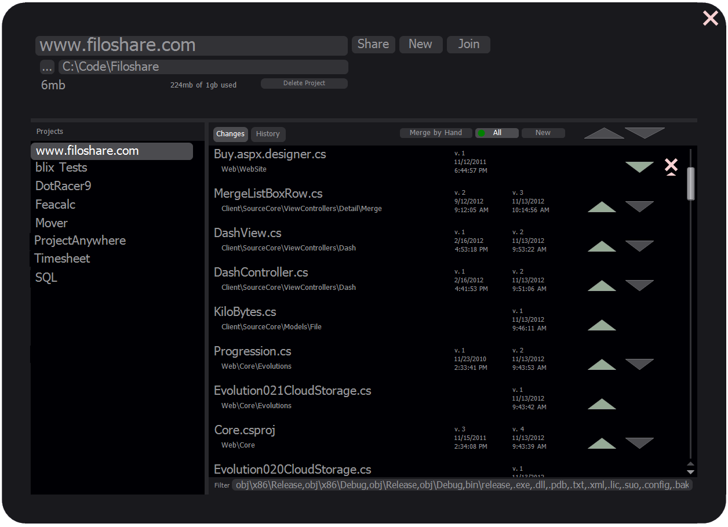Click the www.filoshare.com project name field
Screen dimensions: 728x527
191,45
